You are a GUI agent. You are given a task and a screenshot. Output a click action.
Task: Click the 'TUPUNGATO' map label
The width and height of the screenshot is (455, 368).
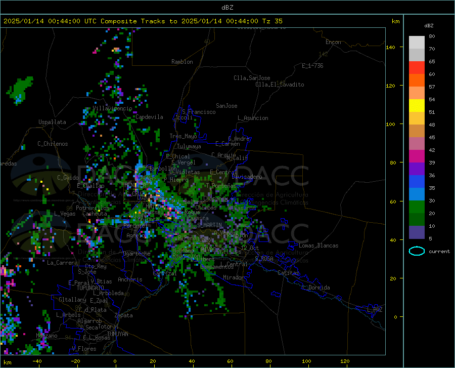click(x=90, y=288)
